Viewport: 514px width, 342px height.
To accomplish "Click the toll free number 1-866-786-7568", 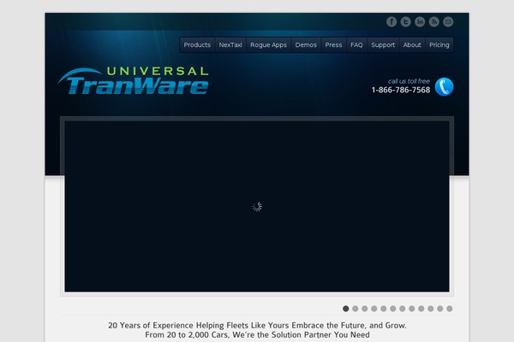I will (x=401, y=90).
